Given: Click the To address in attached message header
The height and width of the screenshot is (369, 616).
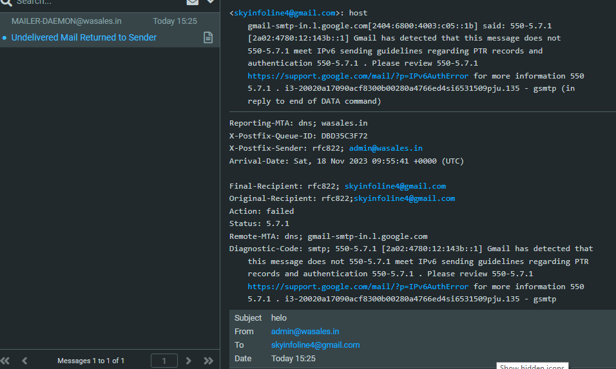Looking at the screenshot, I should pyautogui.click(x=315, y=345).
